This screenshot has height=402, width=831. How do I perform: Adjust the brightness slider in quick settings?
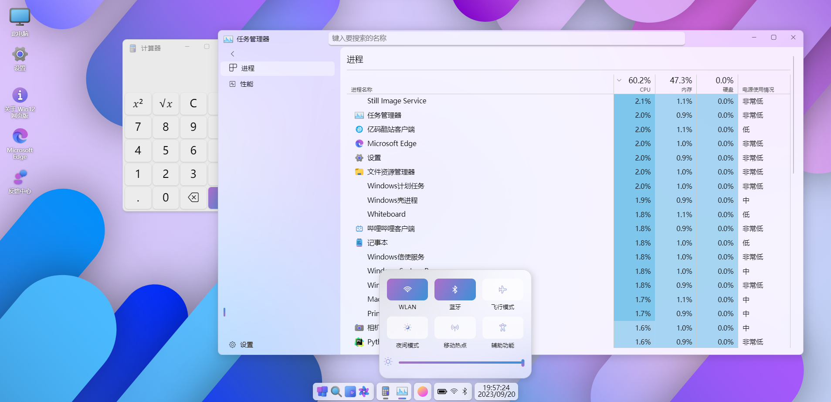point(461,362)
